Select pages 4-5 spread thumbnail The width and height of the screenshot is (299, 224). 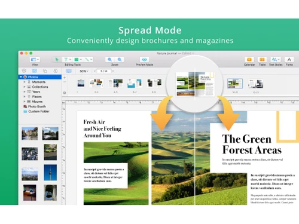coord(115,83)
